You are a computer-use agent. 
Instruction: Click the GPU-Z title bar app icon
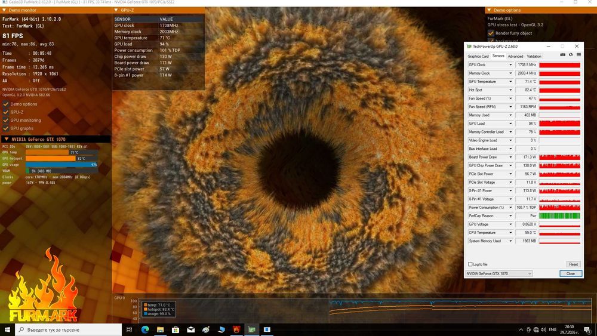coord(469,47)
